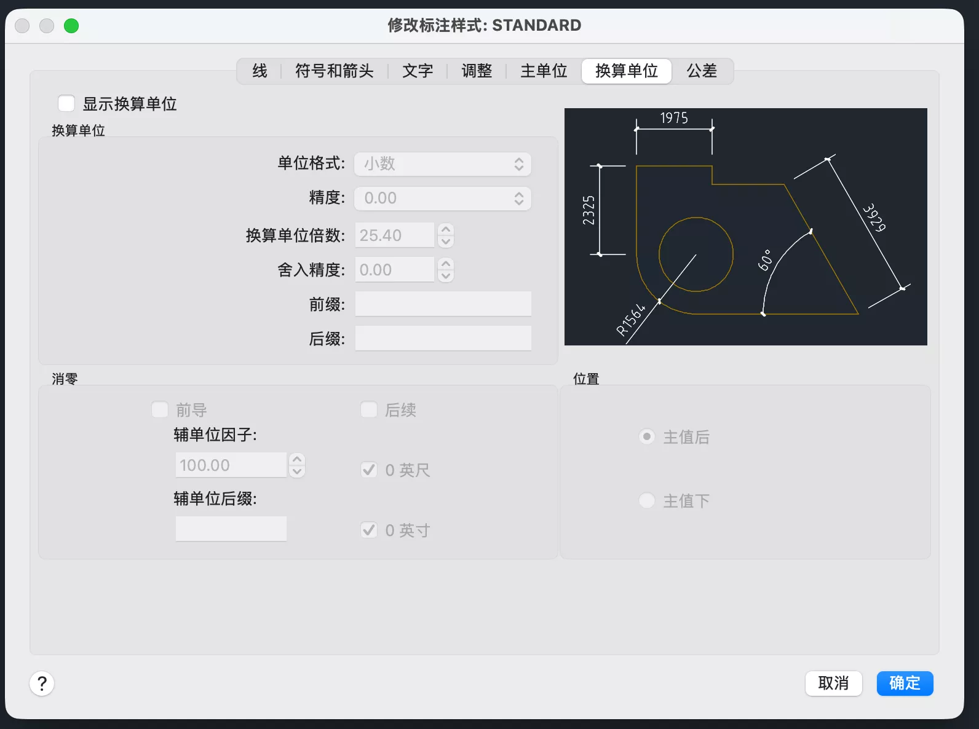The width and height of the screenshot is (979, 729).
Task: Select the 主值下 radio button
Action: click(647, 500)
